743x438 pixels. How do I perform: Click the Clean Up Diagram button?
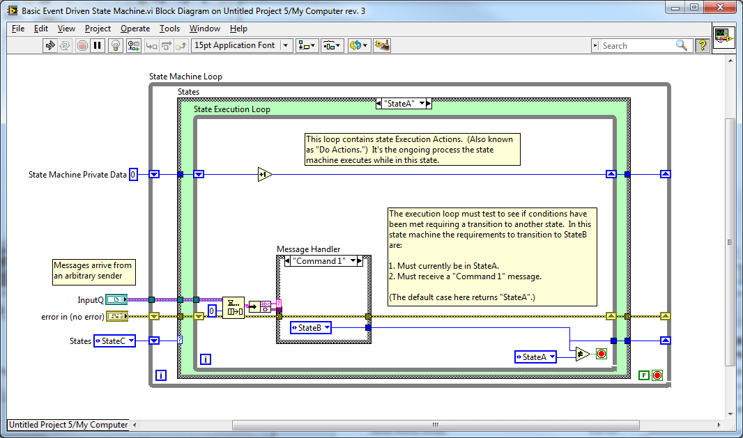point(382,45)
